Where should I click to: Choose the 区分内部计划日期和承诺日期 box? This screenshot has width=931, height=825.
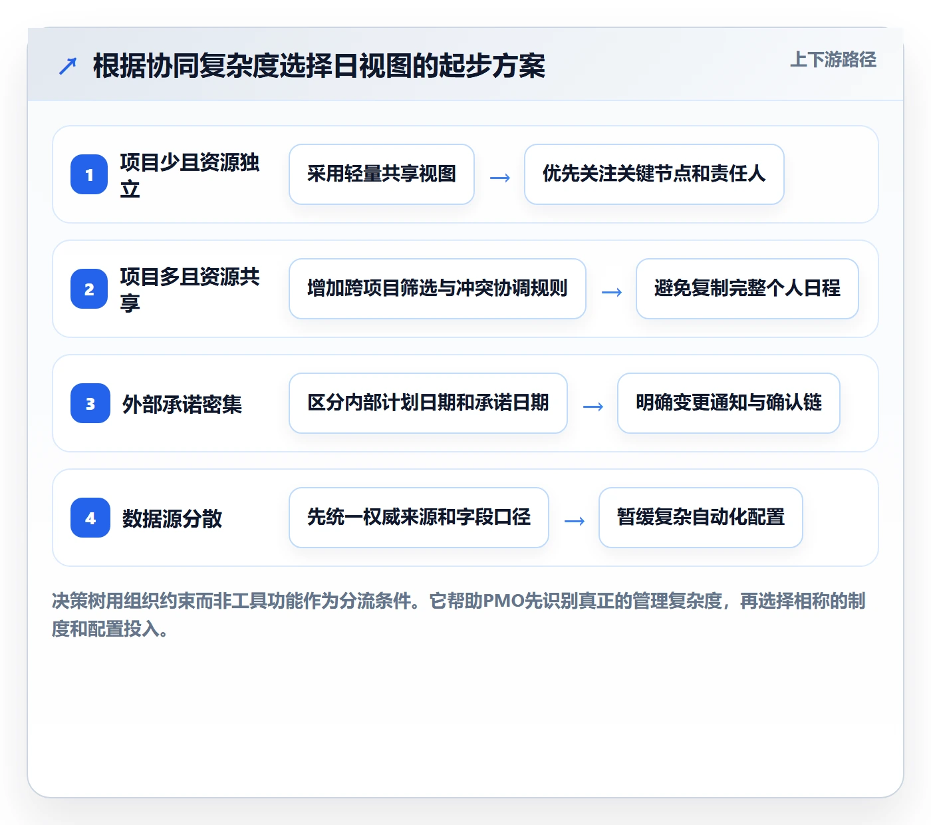click(x=428, y=403)
